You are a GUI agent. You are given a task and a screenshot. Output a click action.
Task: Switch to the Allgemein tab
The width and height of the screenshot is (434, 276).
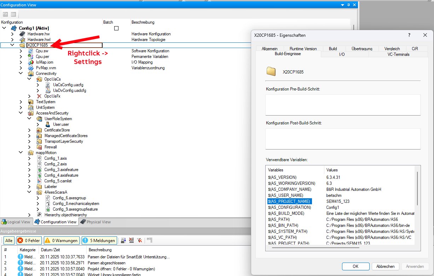point(270,49)
